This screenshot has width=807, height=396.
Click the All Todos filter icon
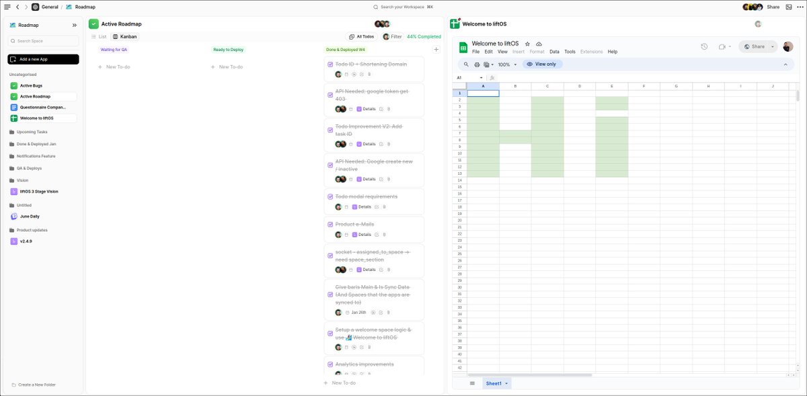coord(352,36)
